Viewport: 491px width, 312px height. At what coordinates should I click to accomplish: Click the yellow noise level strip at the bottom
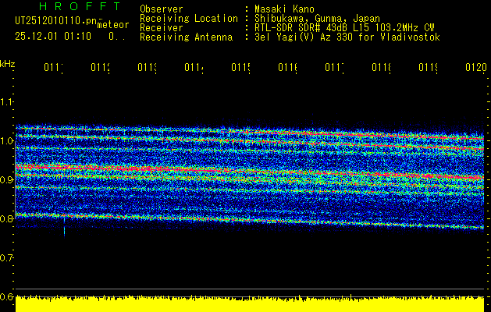click(250, 303)
